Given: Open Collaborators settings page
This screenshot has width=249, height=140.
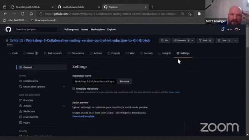Looking at the screenshot, I should [30, 81].
